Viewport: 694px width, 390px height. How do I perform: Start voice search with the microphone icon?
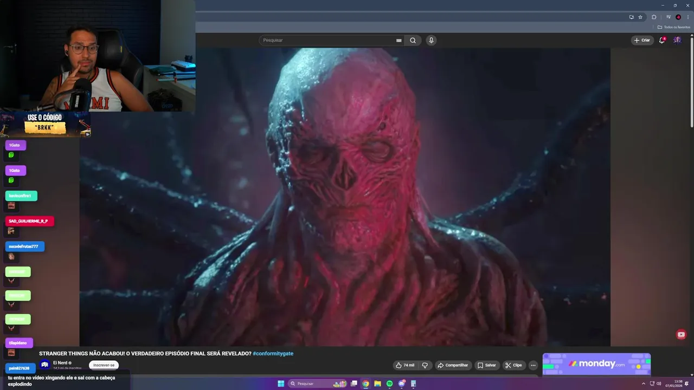pos(431,40)
